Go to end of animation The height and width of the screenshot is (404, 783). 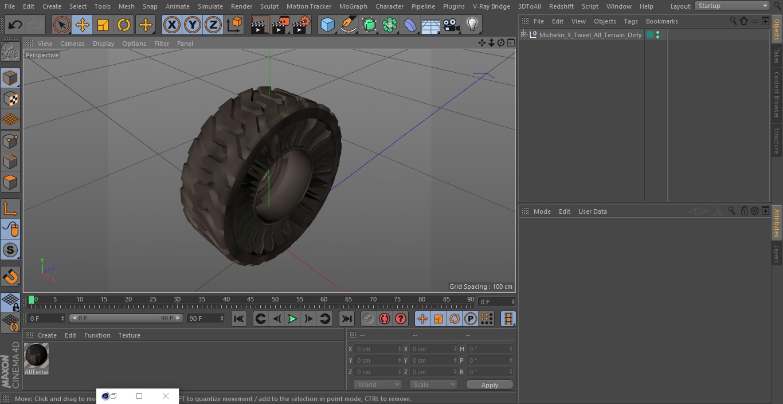point(347,319)
